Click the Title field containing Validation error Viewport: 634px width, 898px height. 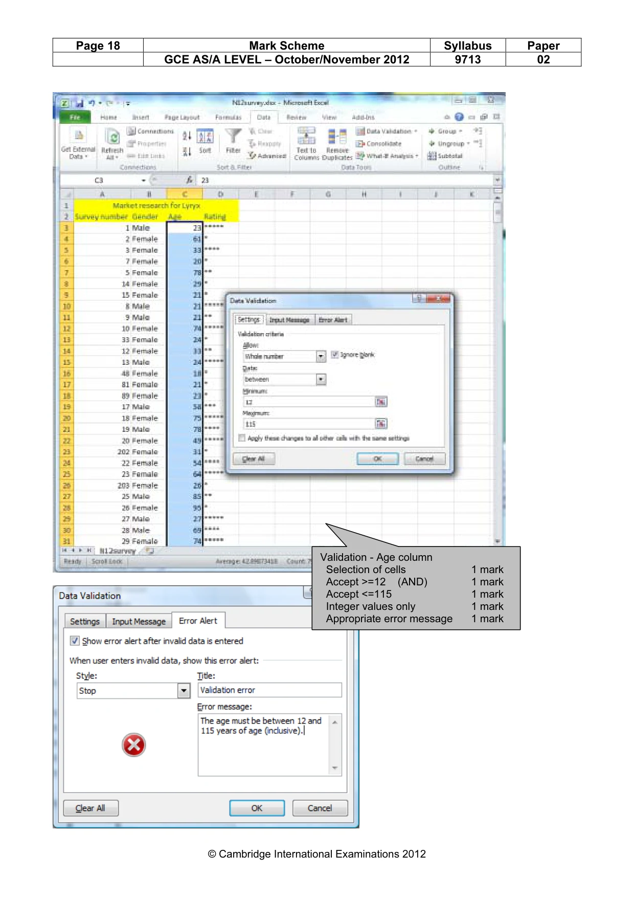[x=269, y=690]
